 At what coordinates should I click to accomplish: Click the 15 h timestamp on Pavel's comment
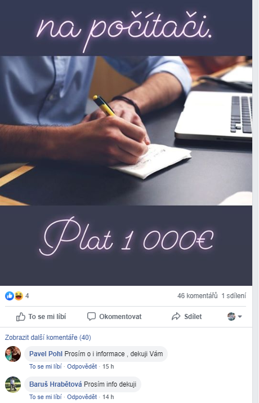[x=108, y=366]
